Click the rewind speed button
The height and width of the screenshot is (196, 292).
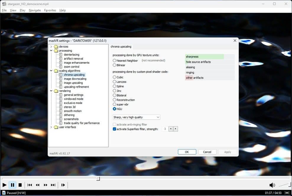(38, 185)
